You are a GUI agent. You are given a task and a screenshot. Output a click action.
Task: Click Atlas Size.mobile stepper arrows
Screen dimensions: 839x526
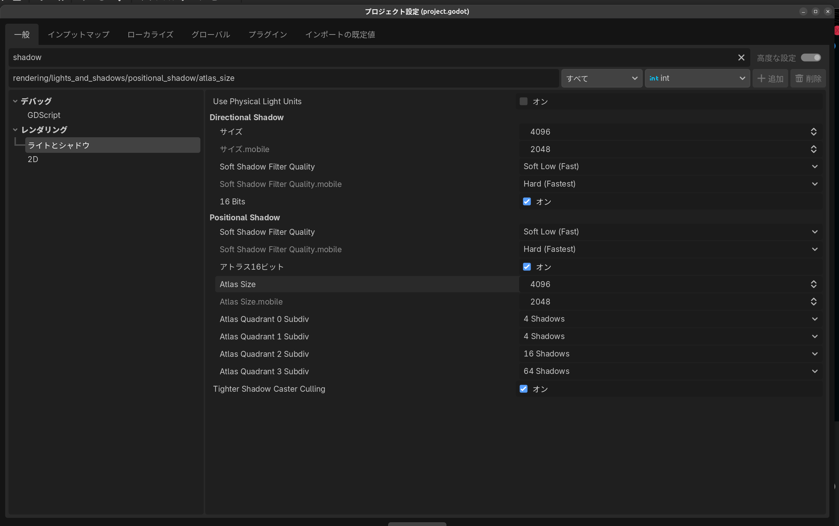click(x=813, y=302)
